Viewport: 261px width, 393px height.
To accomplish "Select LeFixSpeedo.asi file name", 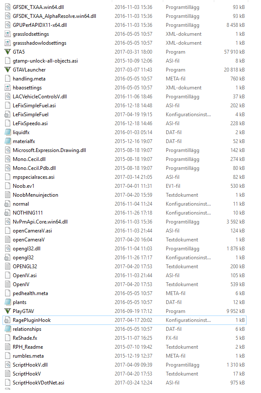I will 30,123.
